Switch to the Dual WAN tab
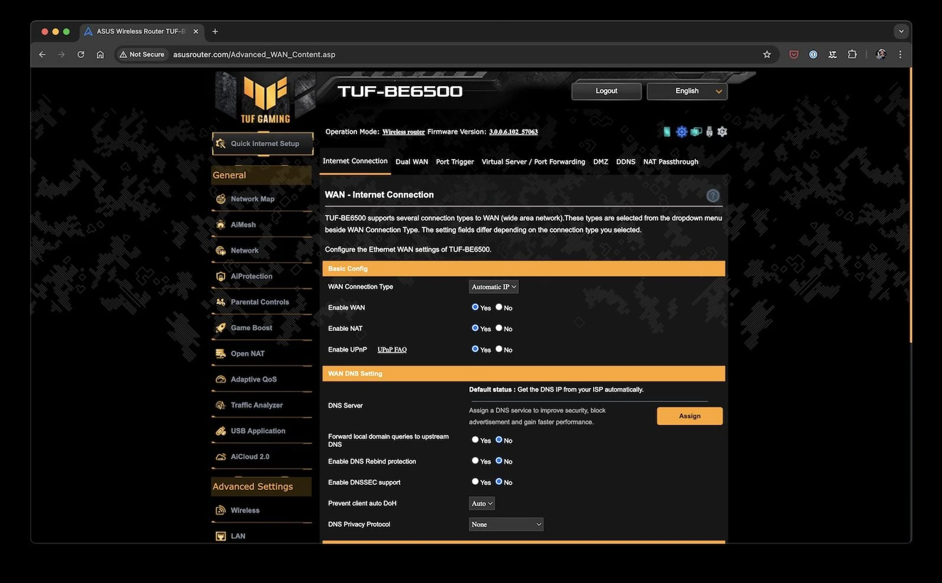 coord(412,162)
